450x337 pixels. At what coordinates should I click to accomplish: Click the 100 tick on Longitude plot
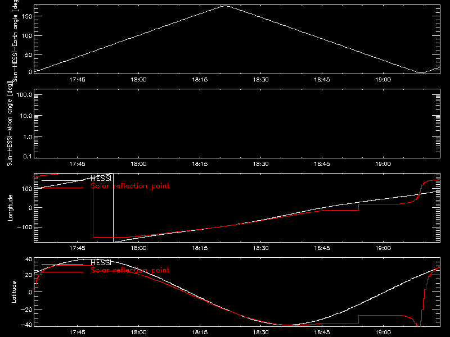[x=27, y=189]
